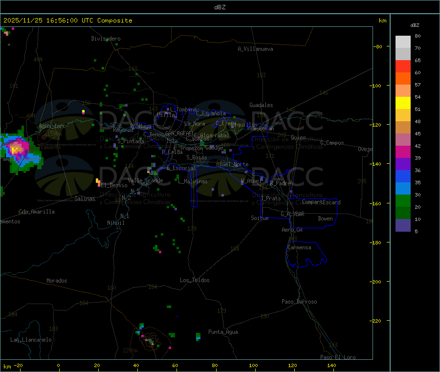440x372 pixels.
Task: Click the '-20' tick on the bottom axis
Action: click(19, 365)
